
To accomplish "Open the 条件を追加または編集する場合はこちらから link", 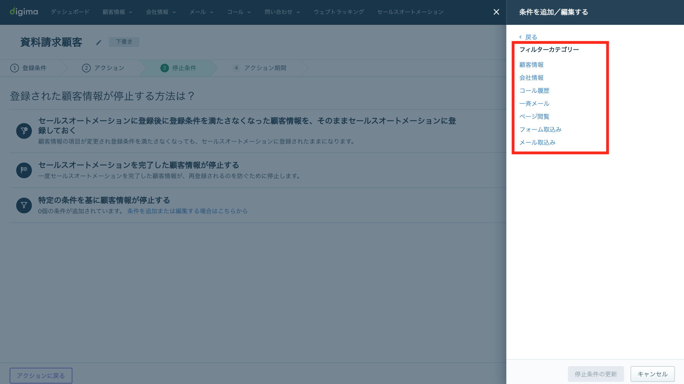I will pos(187,211).
